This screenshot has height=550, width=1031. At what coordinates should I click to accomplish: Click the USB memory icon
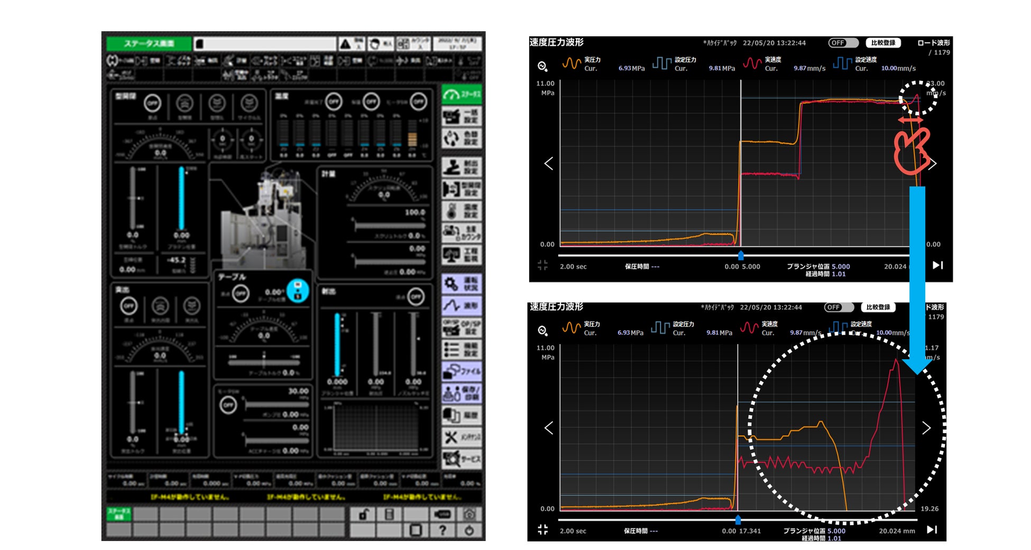[x=443, y=514]
